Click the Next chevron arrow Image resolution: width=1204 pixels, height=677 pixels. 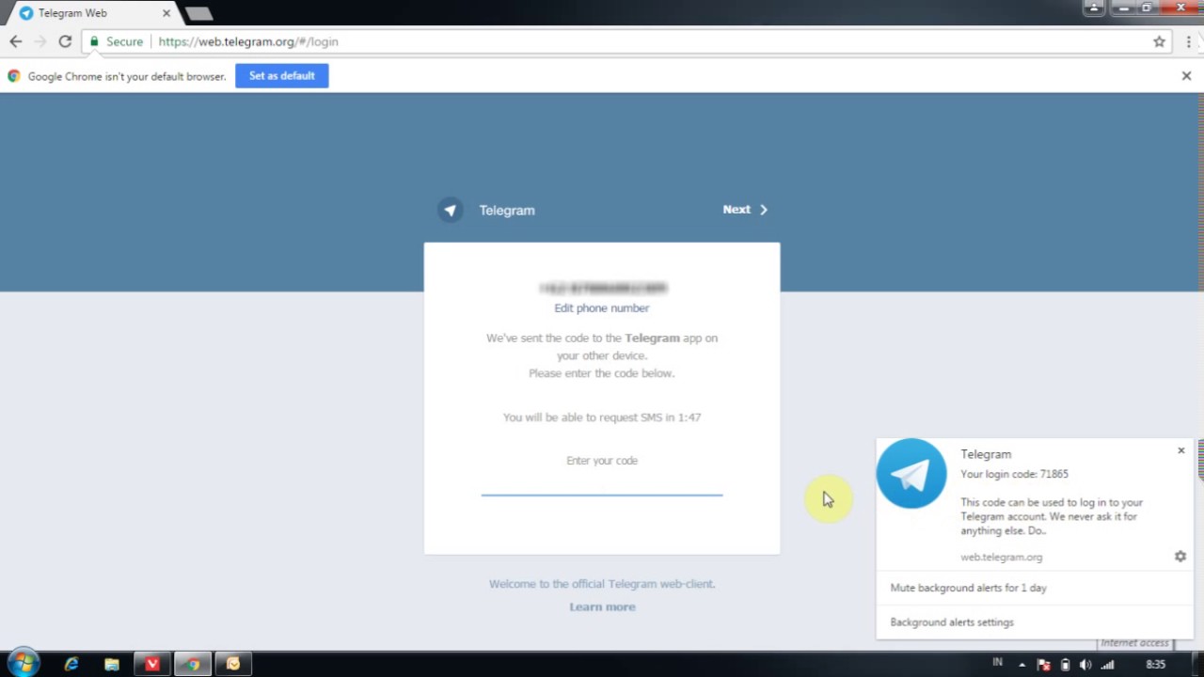(763, 210)
